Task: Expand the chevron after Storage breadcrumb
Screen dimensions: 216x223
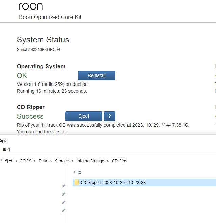Action: click(73, 161)
